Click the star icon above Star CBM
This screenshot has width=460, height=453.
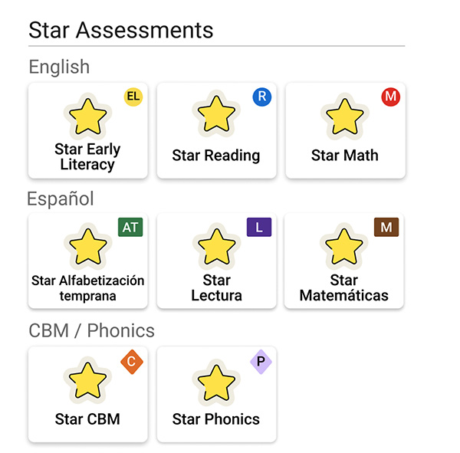coord(87,379)
